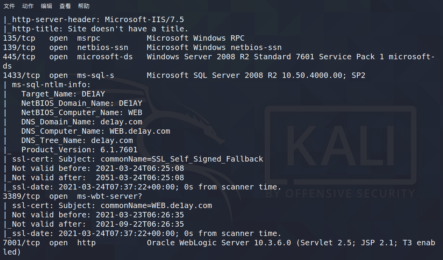The image size is (443, 260).
Task: Click the DNS_Domain_Name de1ay.com text
Action: (x=82, y=122)
